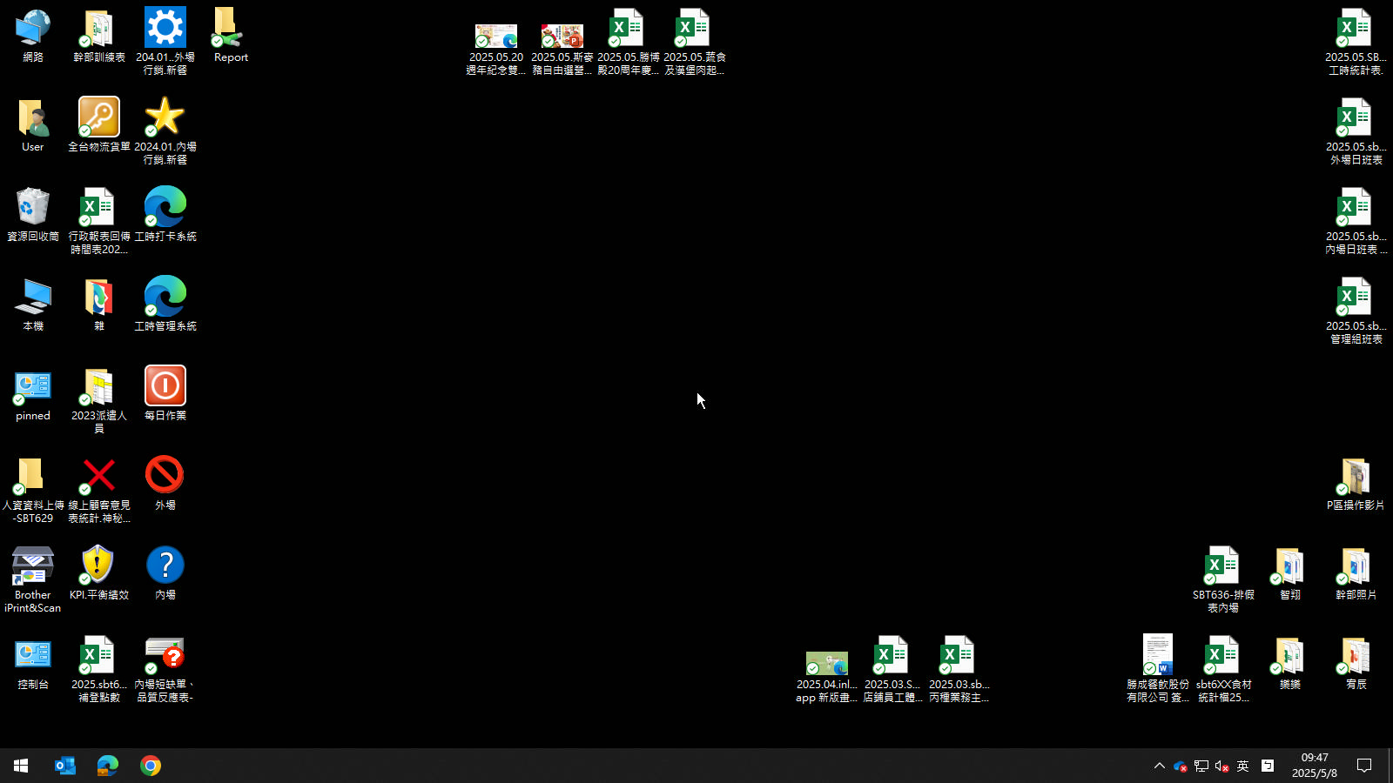Viewport: 1393px width, 783px height.
Task: Select the Report folder icon
Action: [x=230, y=30]
